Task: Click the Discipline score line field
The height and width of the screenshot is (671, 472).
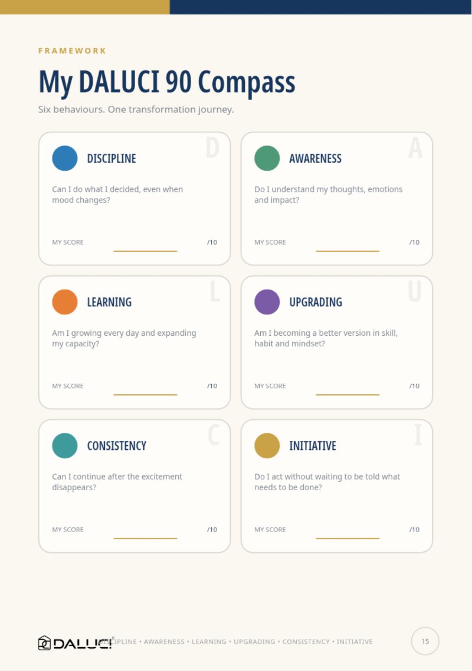Action: (145, 251)
